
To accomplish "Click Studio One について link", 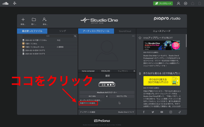I will 126,112.
